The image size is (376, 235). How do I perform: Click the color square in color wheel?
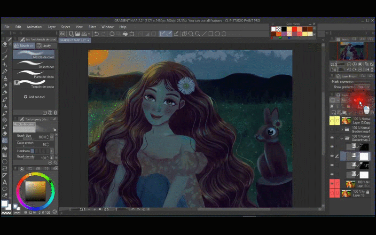coord(35,190)
